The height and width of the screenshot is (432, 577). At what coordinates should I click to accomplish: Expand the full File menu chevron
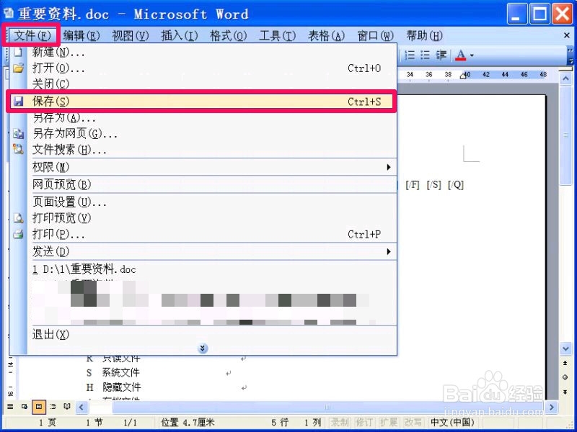(203, 348)
